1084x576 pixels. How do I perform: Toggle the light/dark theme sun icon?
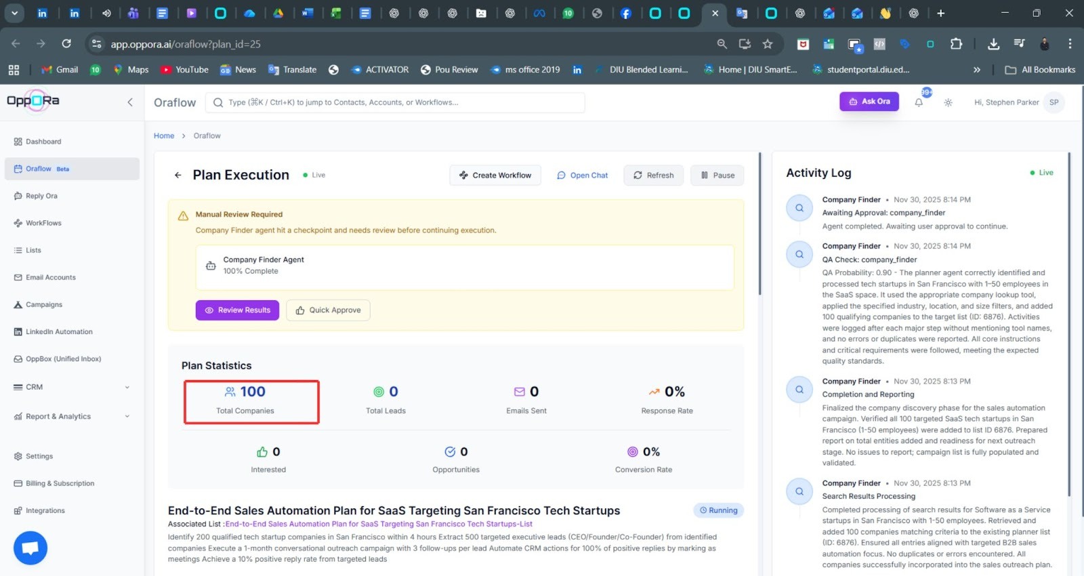coord(948,103)
